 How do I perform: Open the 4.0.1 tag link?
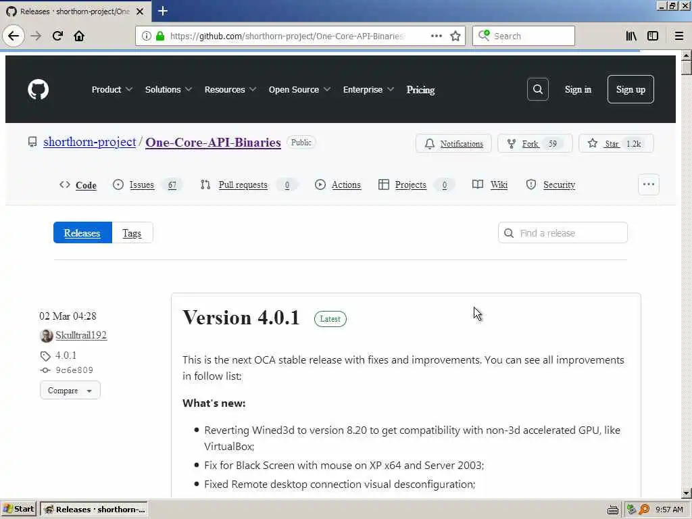[66, 355]
